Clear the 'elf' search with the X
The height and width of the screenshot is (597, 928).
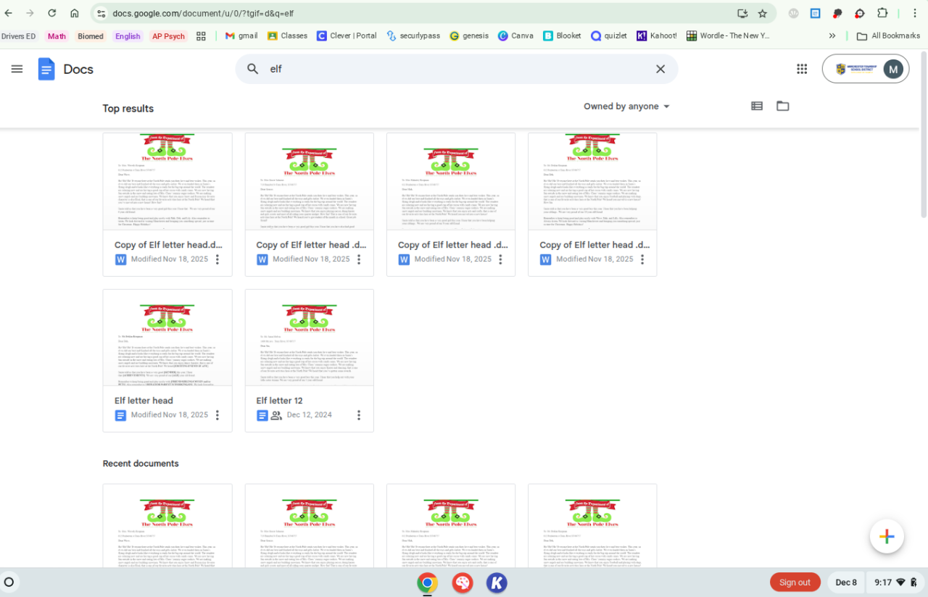point(660,69)
